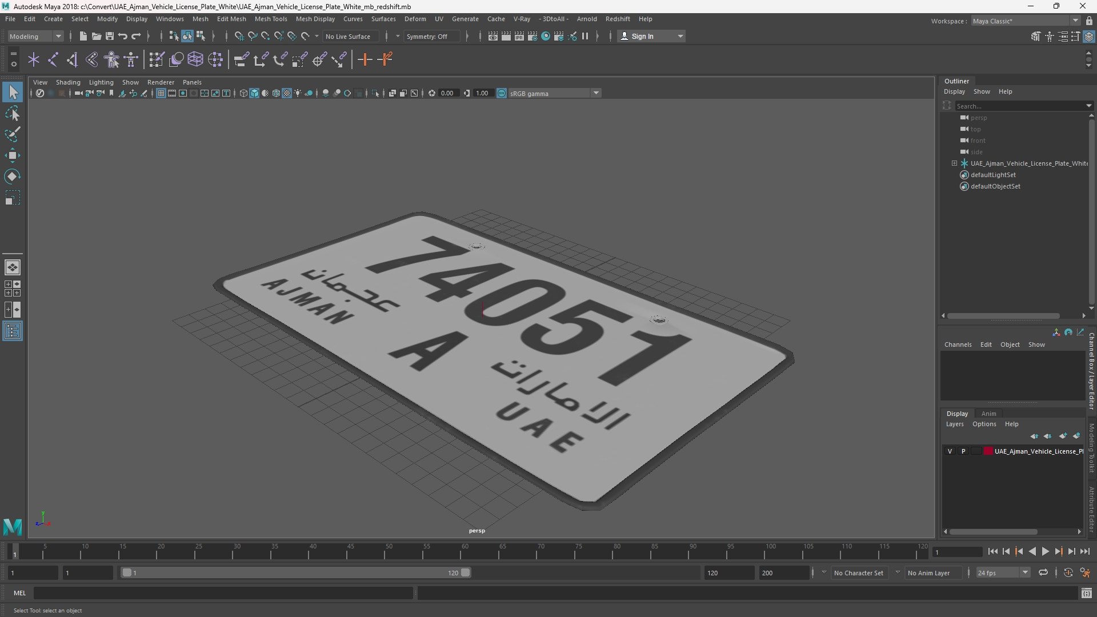Open the 24 fps frame rate dropdown
1097x617 pixels.
1002,572
